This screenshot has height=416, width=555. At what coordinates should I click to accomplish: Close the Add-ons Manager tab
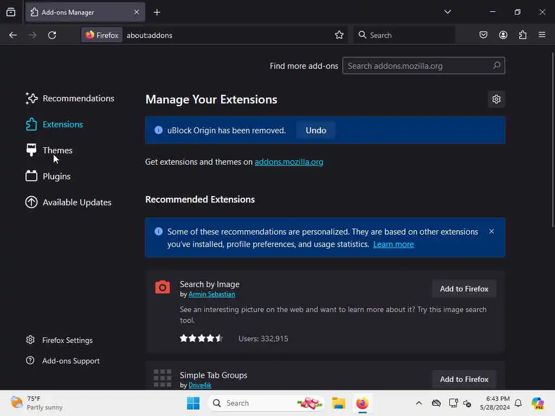click(x=137, y=12)
